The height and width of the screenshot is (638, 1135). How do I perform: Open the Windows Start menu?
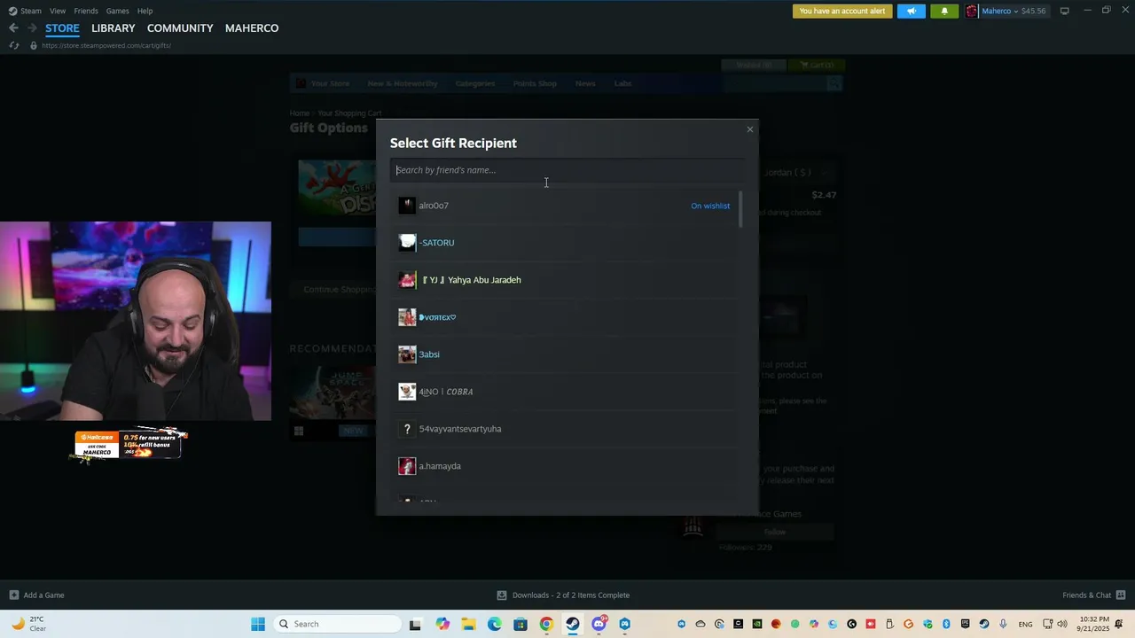(x=258, y=624)
